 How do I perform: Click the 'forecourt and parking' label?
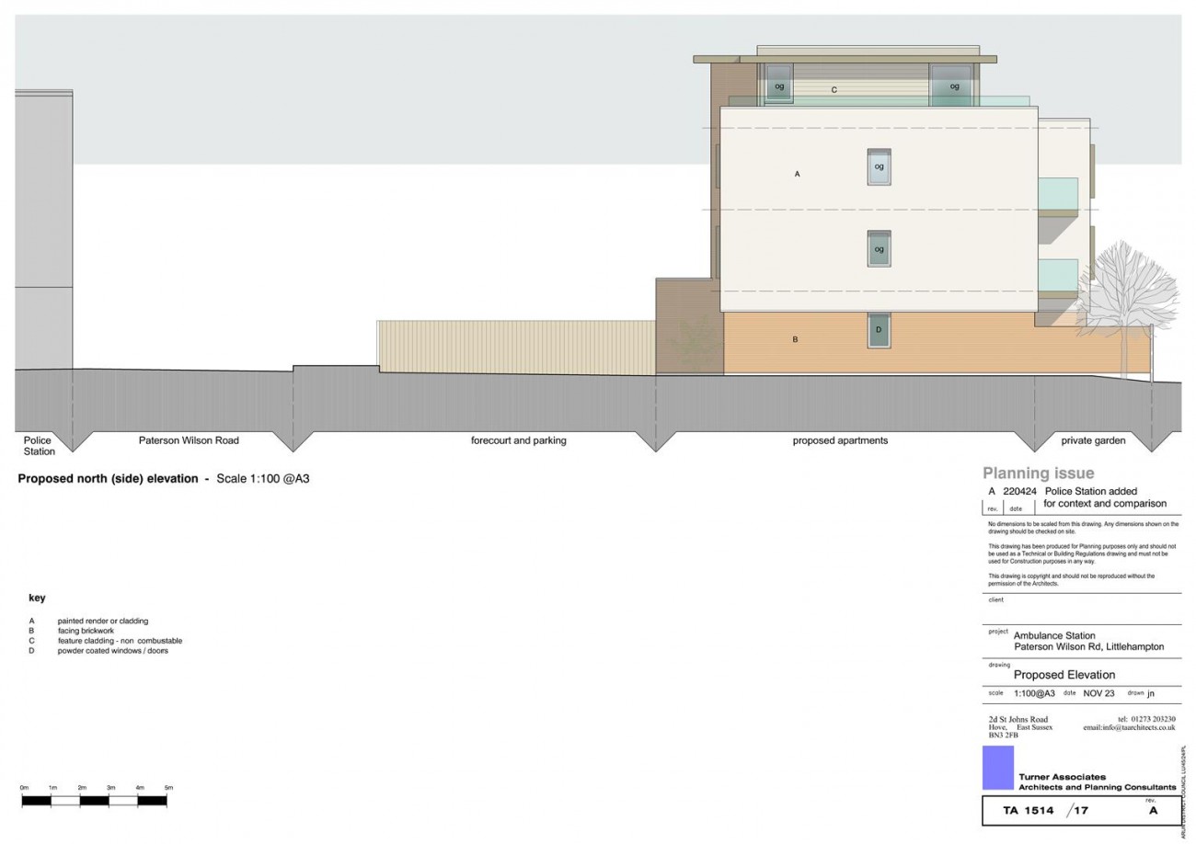coord(519,439)
